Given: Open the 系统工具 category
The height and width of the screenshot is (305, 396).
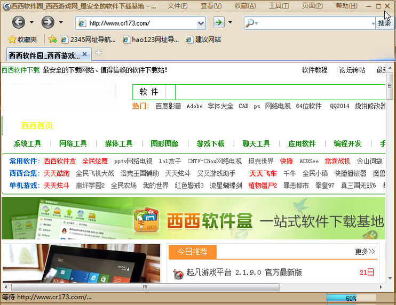Looking at the screenshot, I should [27, 143].
